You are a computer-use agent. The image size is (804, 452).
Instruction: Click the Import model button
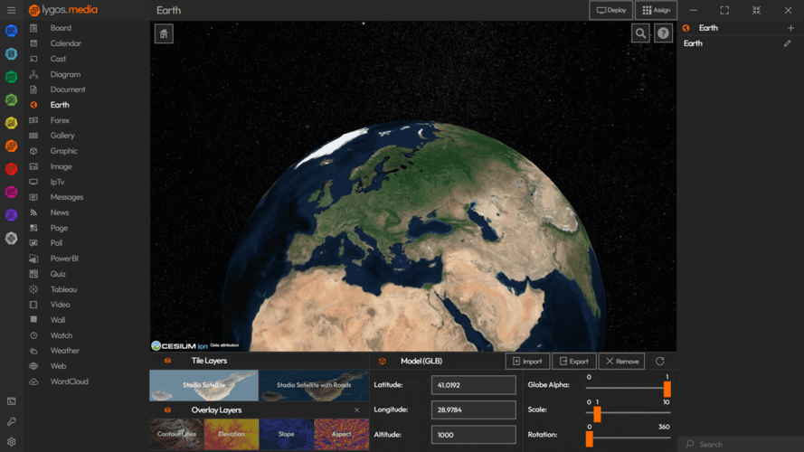tap(527, 362)
